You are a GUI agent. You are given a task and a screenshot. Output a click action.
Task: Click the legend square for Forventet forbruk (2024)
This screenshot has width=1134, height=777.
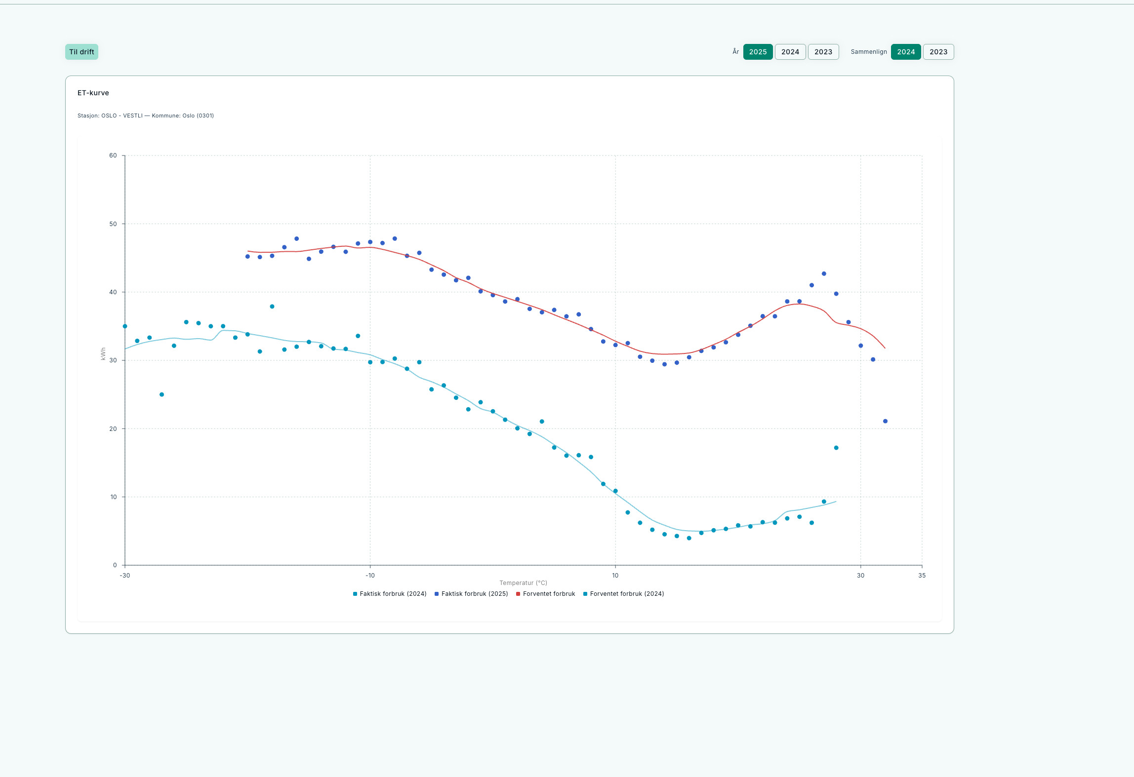(x=585, y=594)
